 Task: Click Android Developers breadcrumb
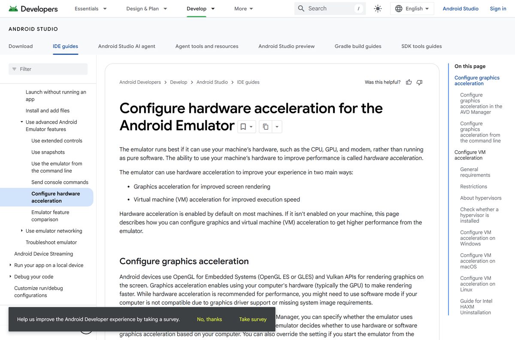click(x=140, y=82)
